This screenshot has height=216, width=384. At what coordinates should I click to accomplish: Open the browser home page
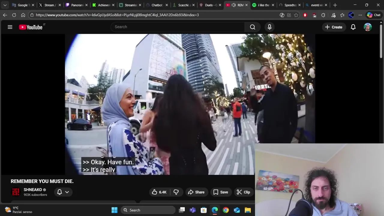[23, 15]
